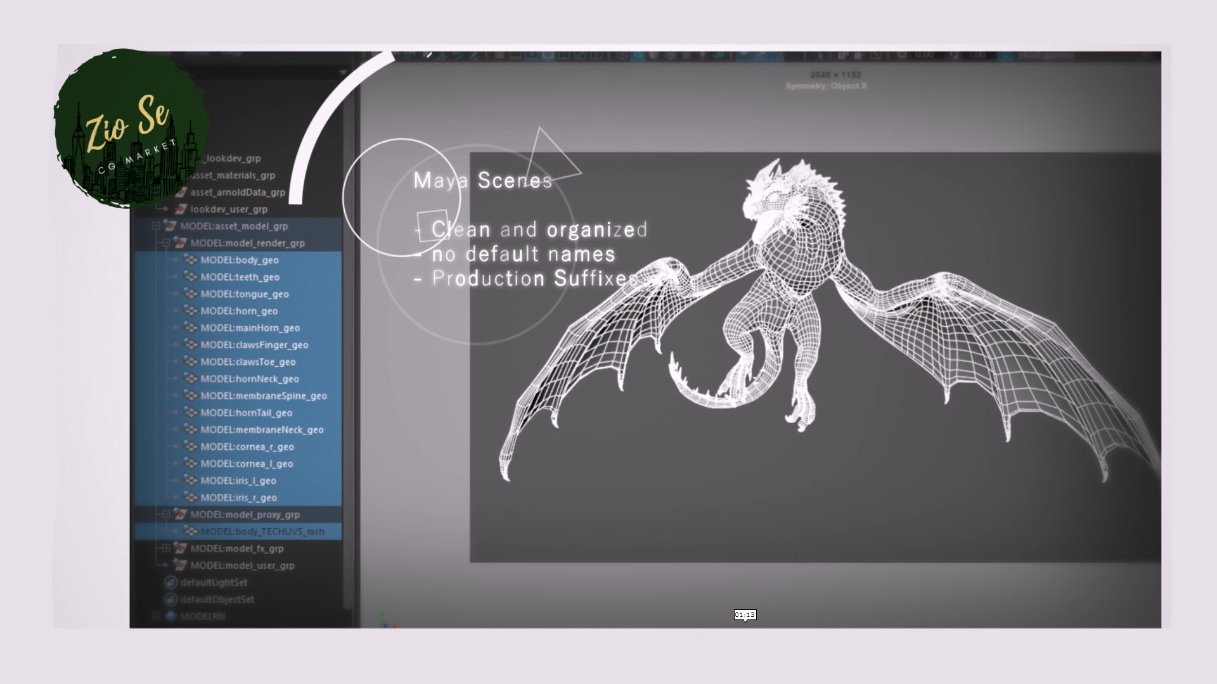Click the group icon of MODEL:asset_model_grp
This screenshot has width=1217, height=684.
[170, 226]
